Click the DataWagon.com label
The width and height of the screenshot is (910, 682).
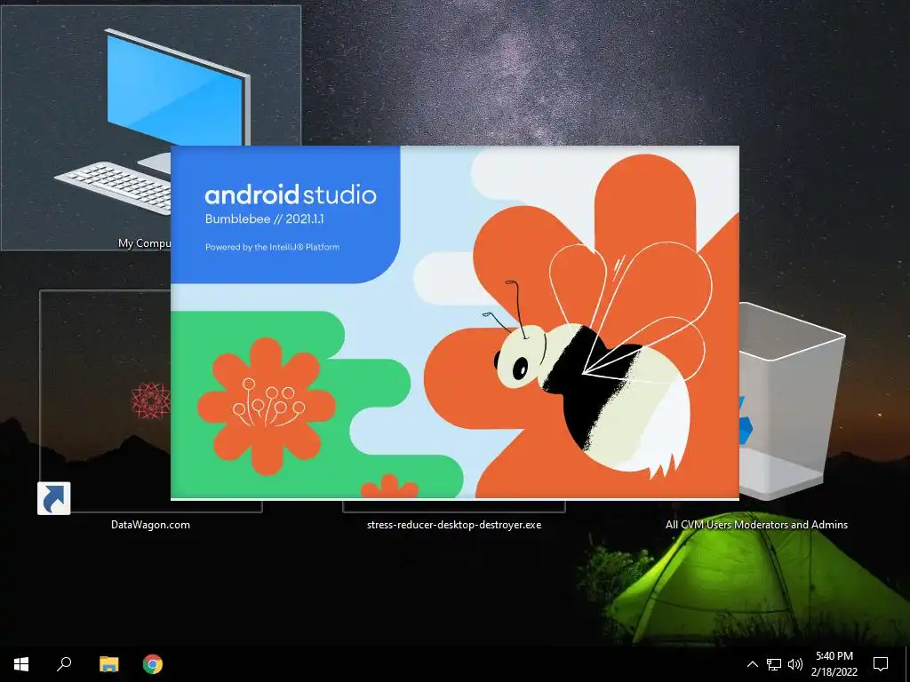(150, 525)
